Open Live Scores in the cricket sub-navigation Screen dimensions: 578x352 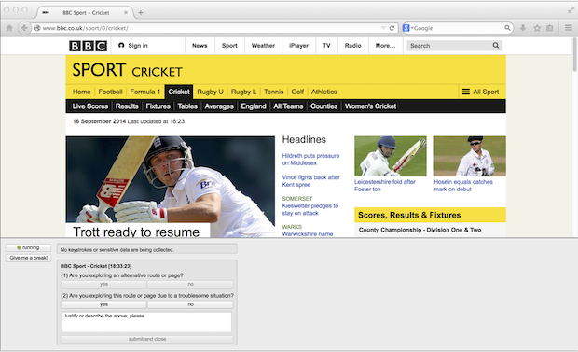point(89,106)
